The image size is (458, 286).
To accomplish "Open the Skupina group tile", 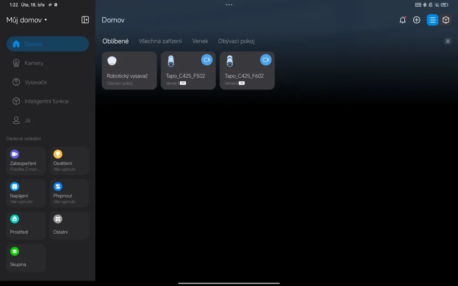I will click(26, 257).
